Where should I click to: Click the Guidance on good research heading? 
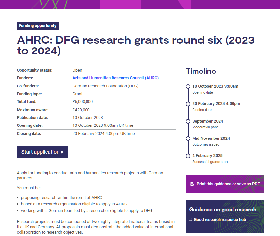(223, 210)
